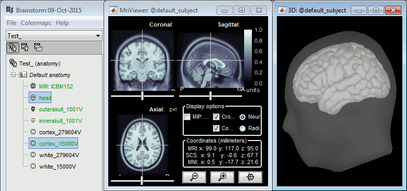Select MRI: ICBM152 in the tree

click(x=55, y=86)
